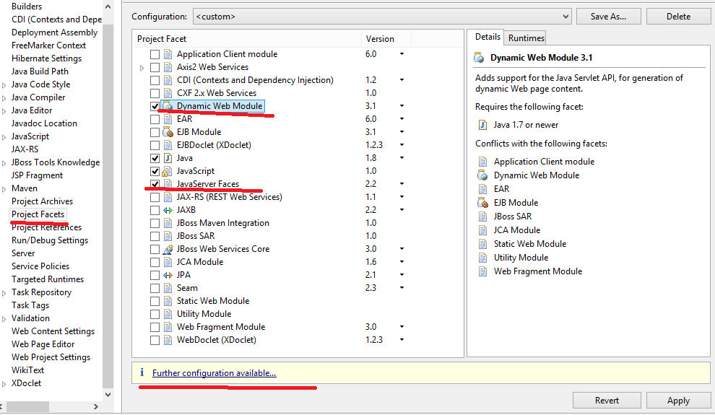715x415 pixels.
Task: Click the Revert button
Action: [607, 401]
